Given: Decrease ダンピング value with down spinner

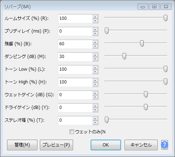Looking at the screenshot, I should tap(95, 59).
